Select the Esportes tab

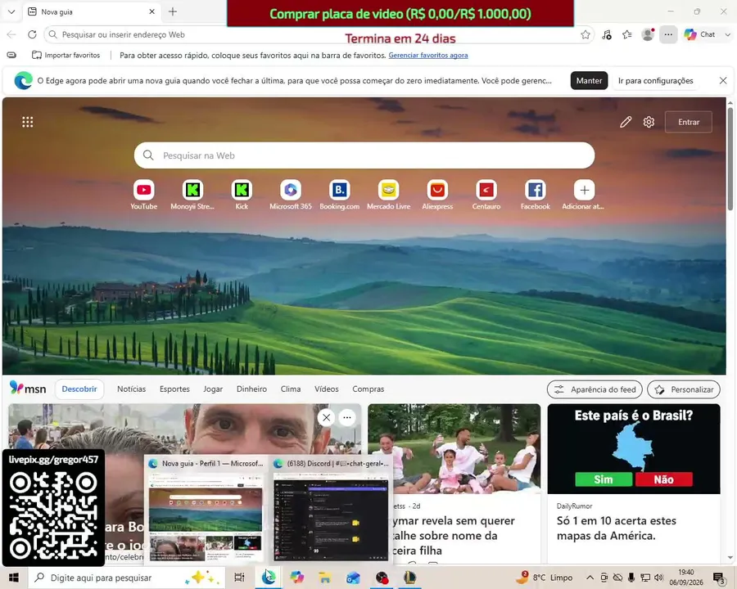click(x=174, y=389)
